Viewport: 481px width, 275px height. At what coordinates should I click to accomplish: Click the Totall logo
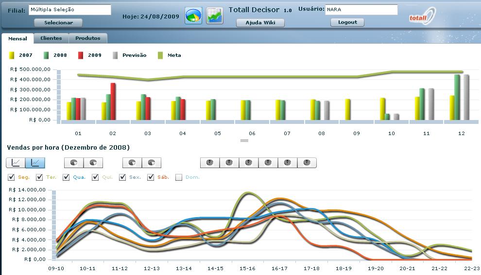click(x=422, y=17)
